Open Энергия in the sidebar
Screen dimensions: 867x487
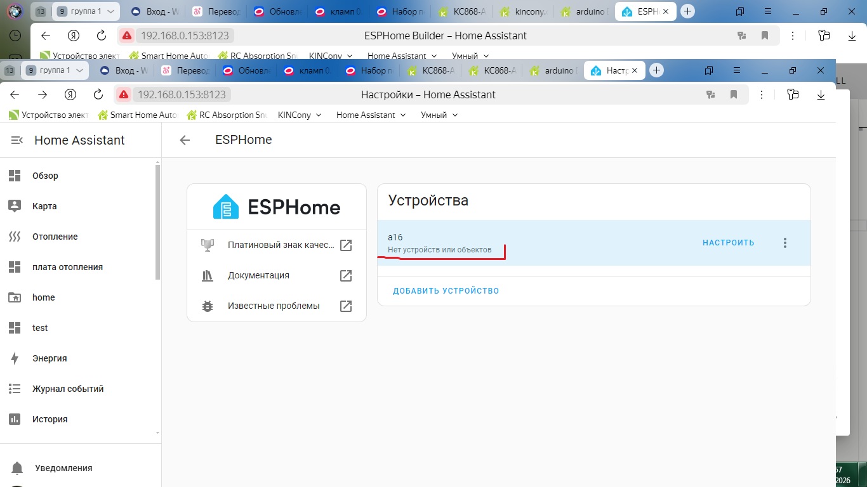point(50,358)
